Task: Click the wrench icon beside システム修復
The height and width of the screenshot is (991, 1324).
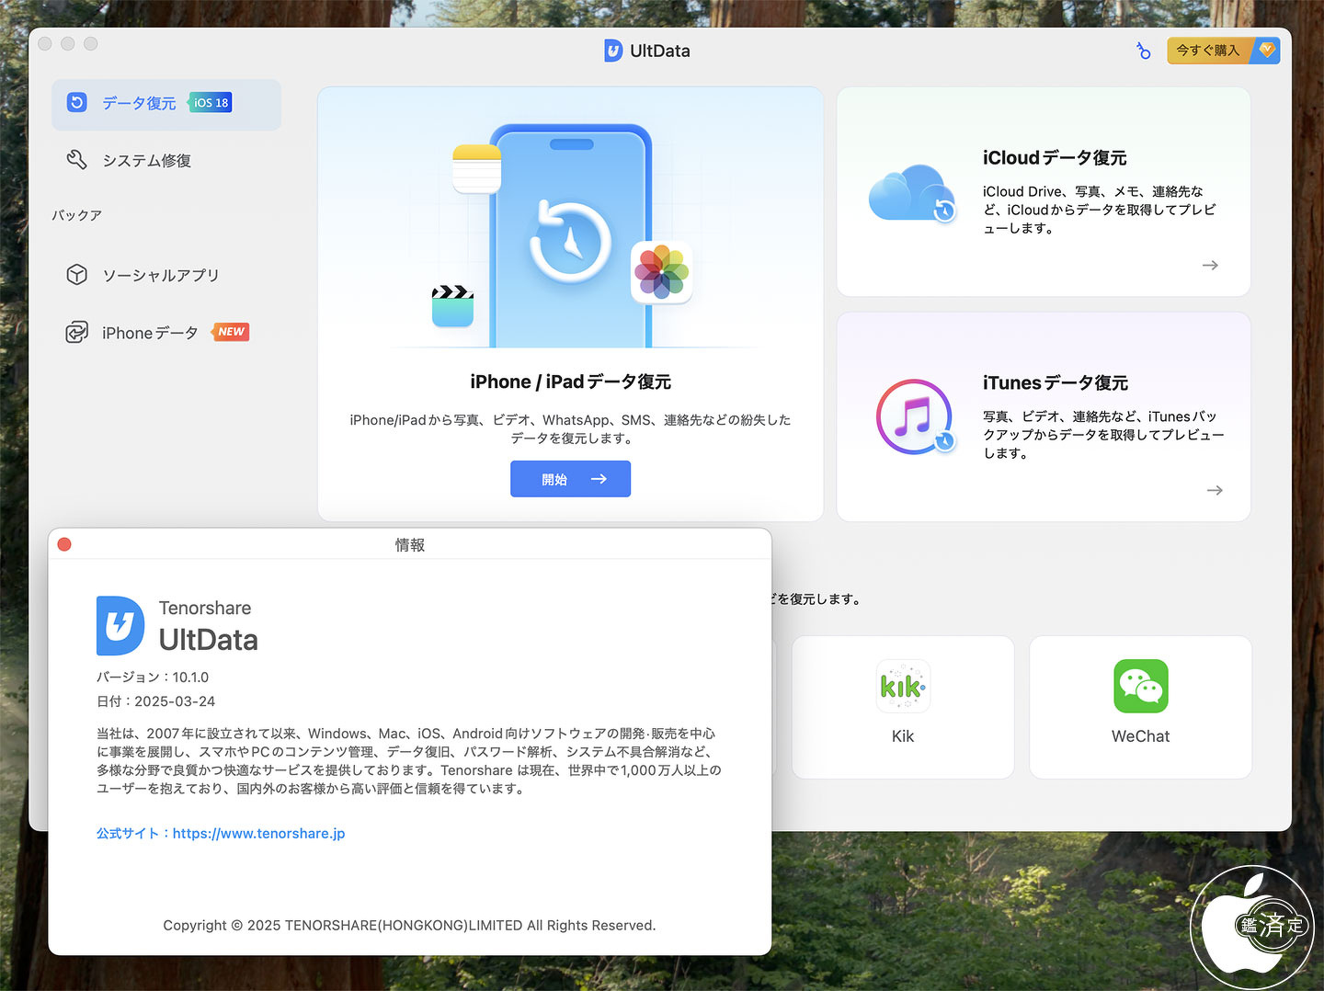Action: point(77,160)
